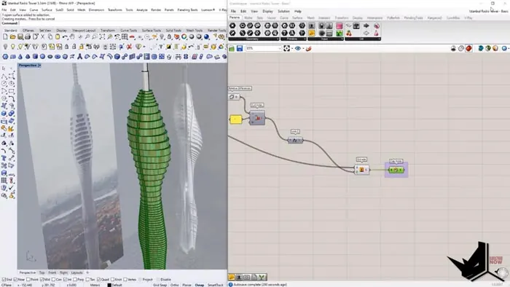Click the Default layer black color swatch
The image size is (510, 287).
109,285
